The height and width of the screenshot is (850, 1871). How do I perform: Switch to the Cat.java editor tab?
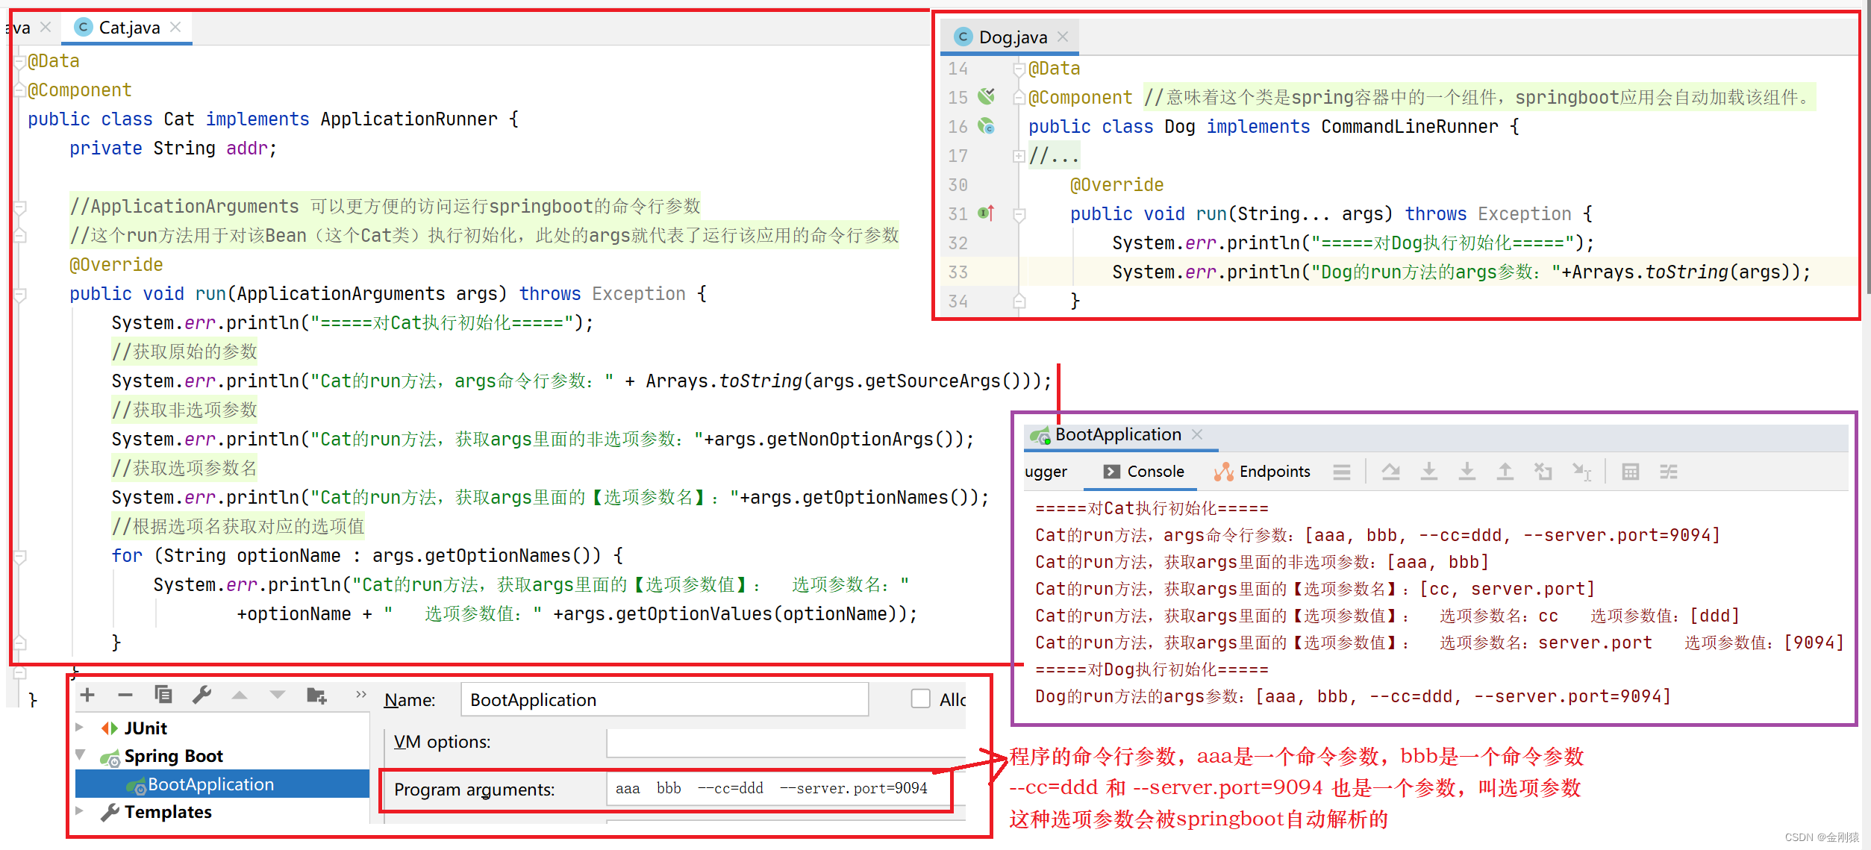click(127, 28)
